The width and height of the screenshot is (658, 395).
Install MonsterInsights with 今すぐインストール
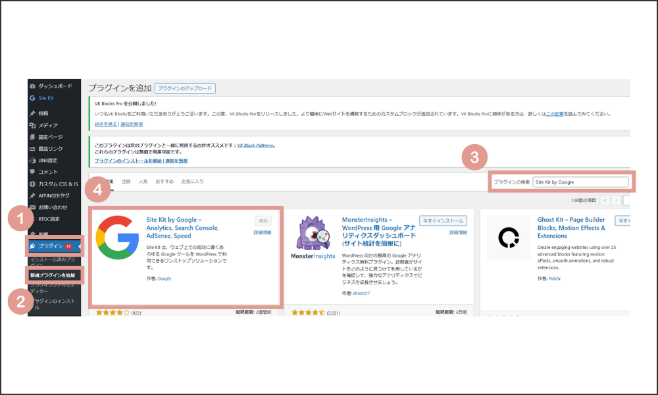pos(443,221)
